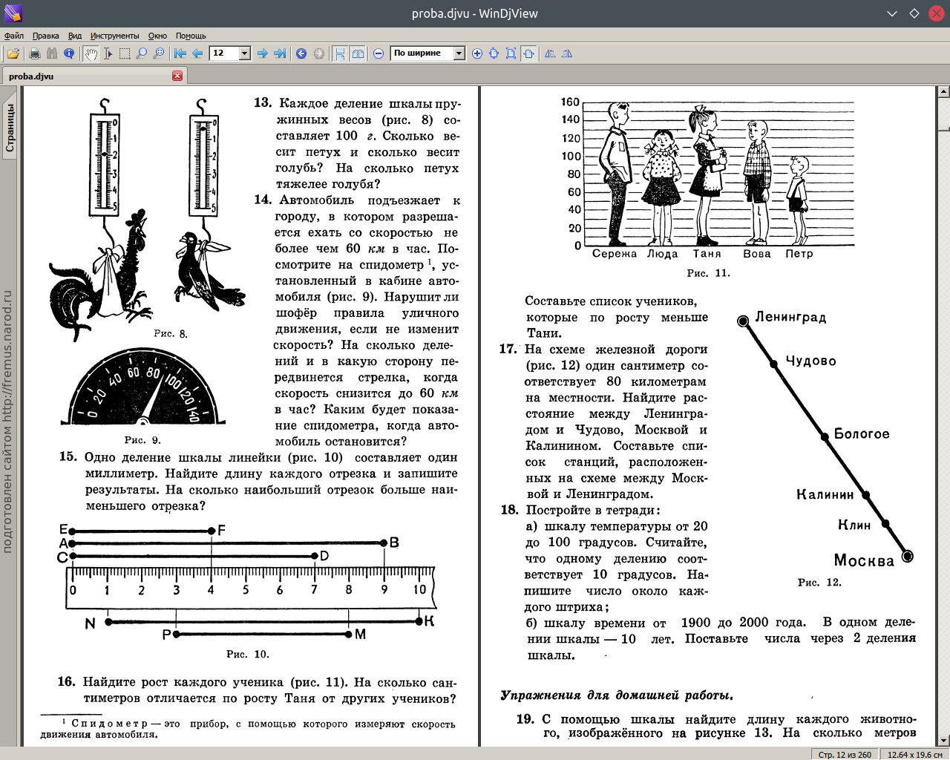Click the Рис. 9. caption under speedometer
This screenshot has width=950, height=760.
coord(142,440)
